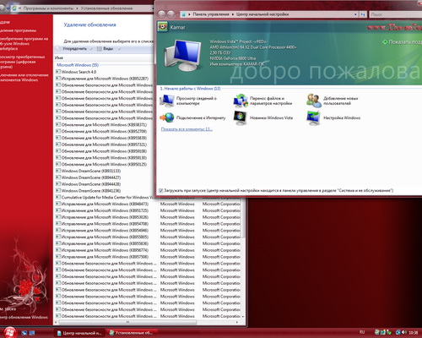Switch to 'Центр начальной н...' taskbar button
The width and height of the screenshot is (422, 338).
point(78,333)
